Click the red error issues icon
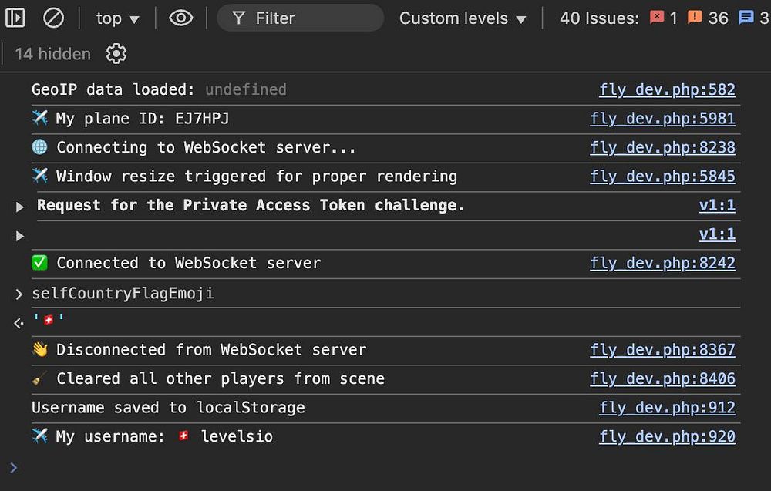The image size is (771, 491). [657, 18]
